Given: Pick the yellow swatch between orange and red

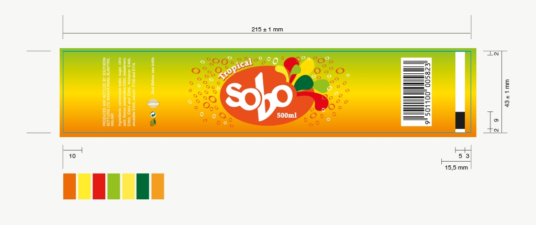Looking at the screenshot, I should click(84, 186).
